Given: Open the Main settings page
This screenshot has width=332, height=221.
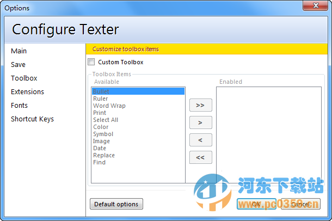Looking at the screenshot, I should point(19,51).
